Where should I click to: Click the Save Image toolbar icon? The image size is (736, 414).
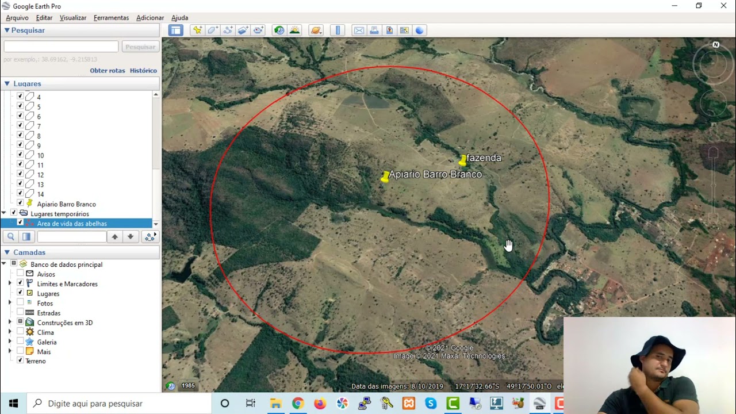tap(389, 30)
